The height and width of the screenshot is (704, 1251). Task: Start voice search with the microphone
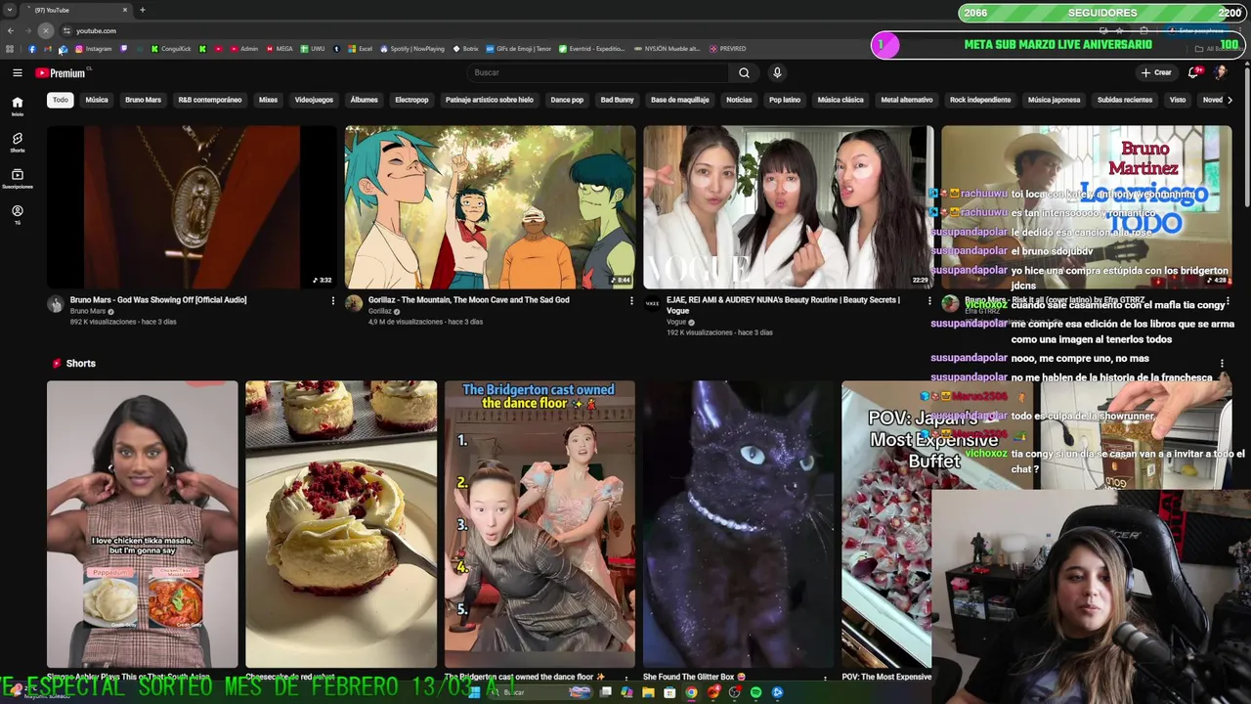[x=777, y=72]
